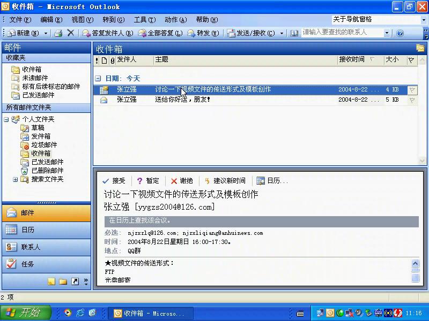429x321 pixels.
Task: Open the Notes icon in navigation pane bottom
Action: pos(51,281)
